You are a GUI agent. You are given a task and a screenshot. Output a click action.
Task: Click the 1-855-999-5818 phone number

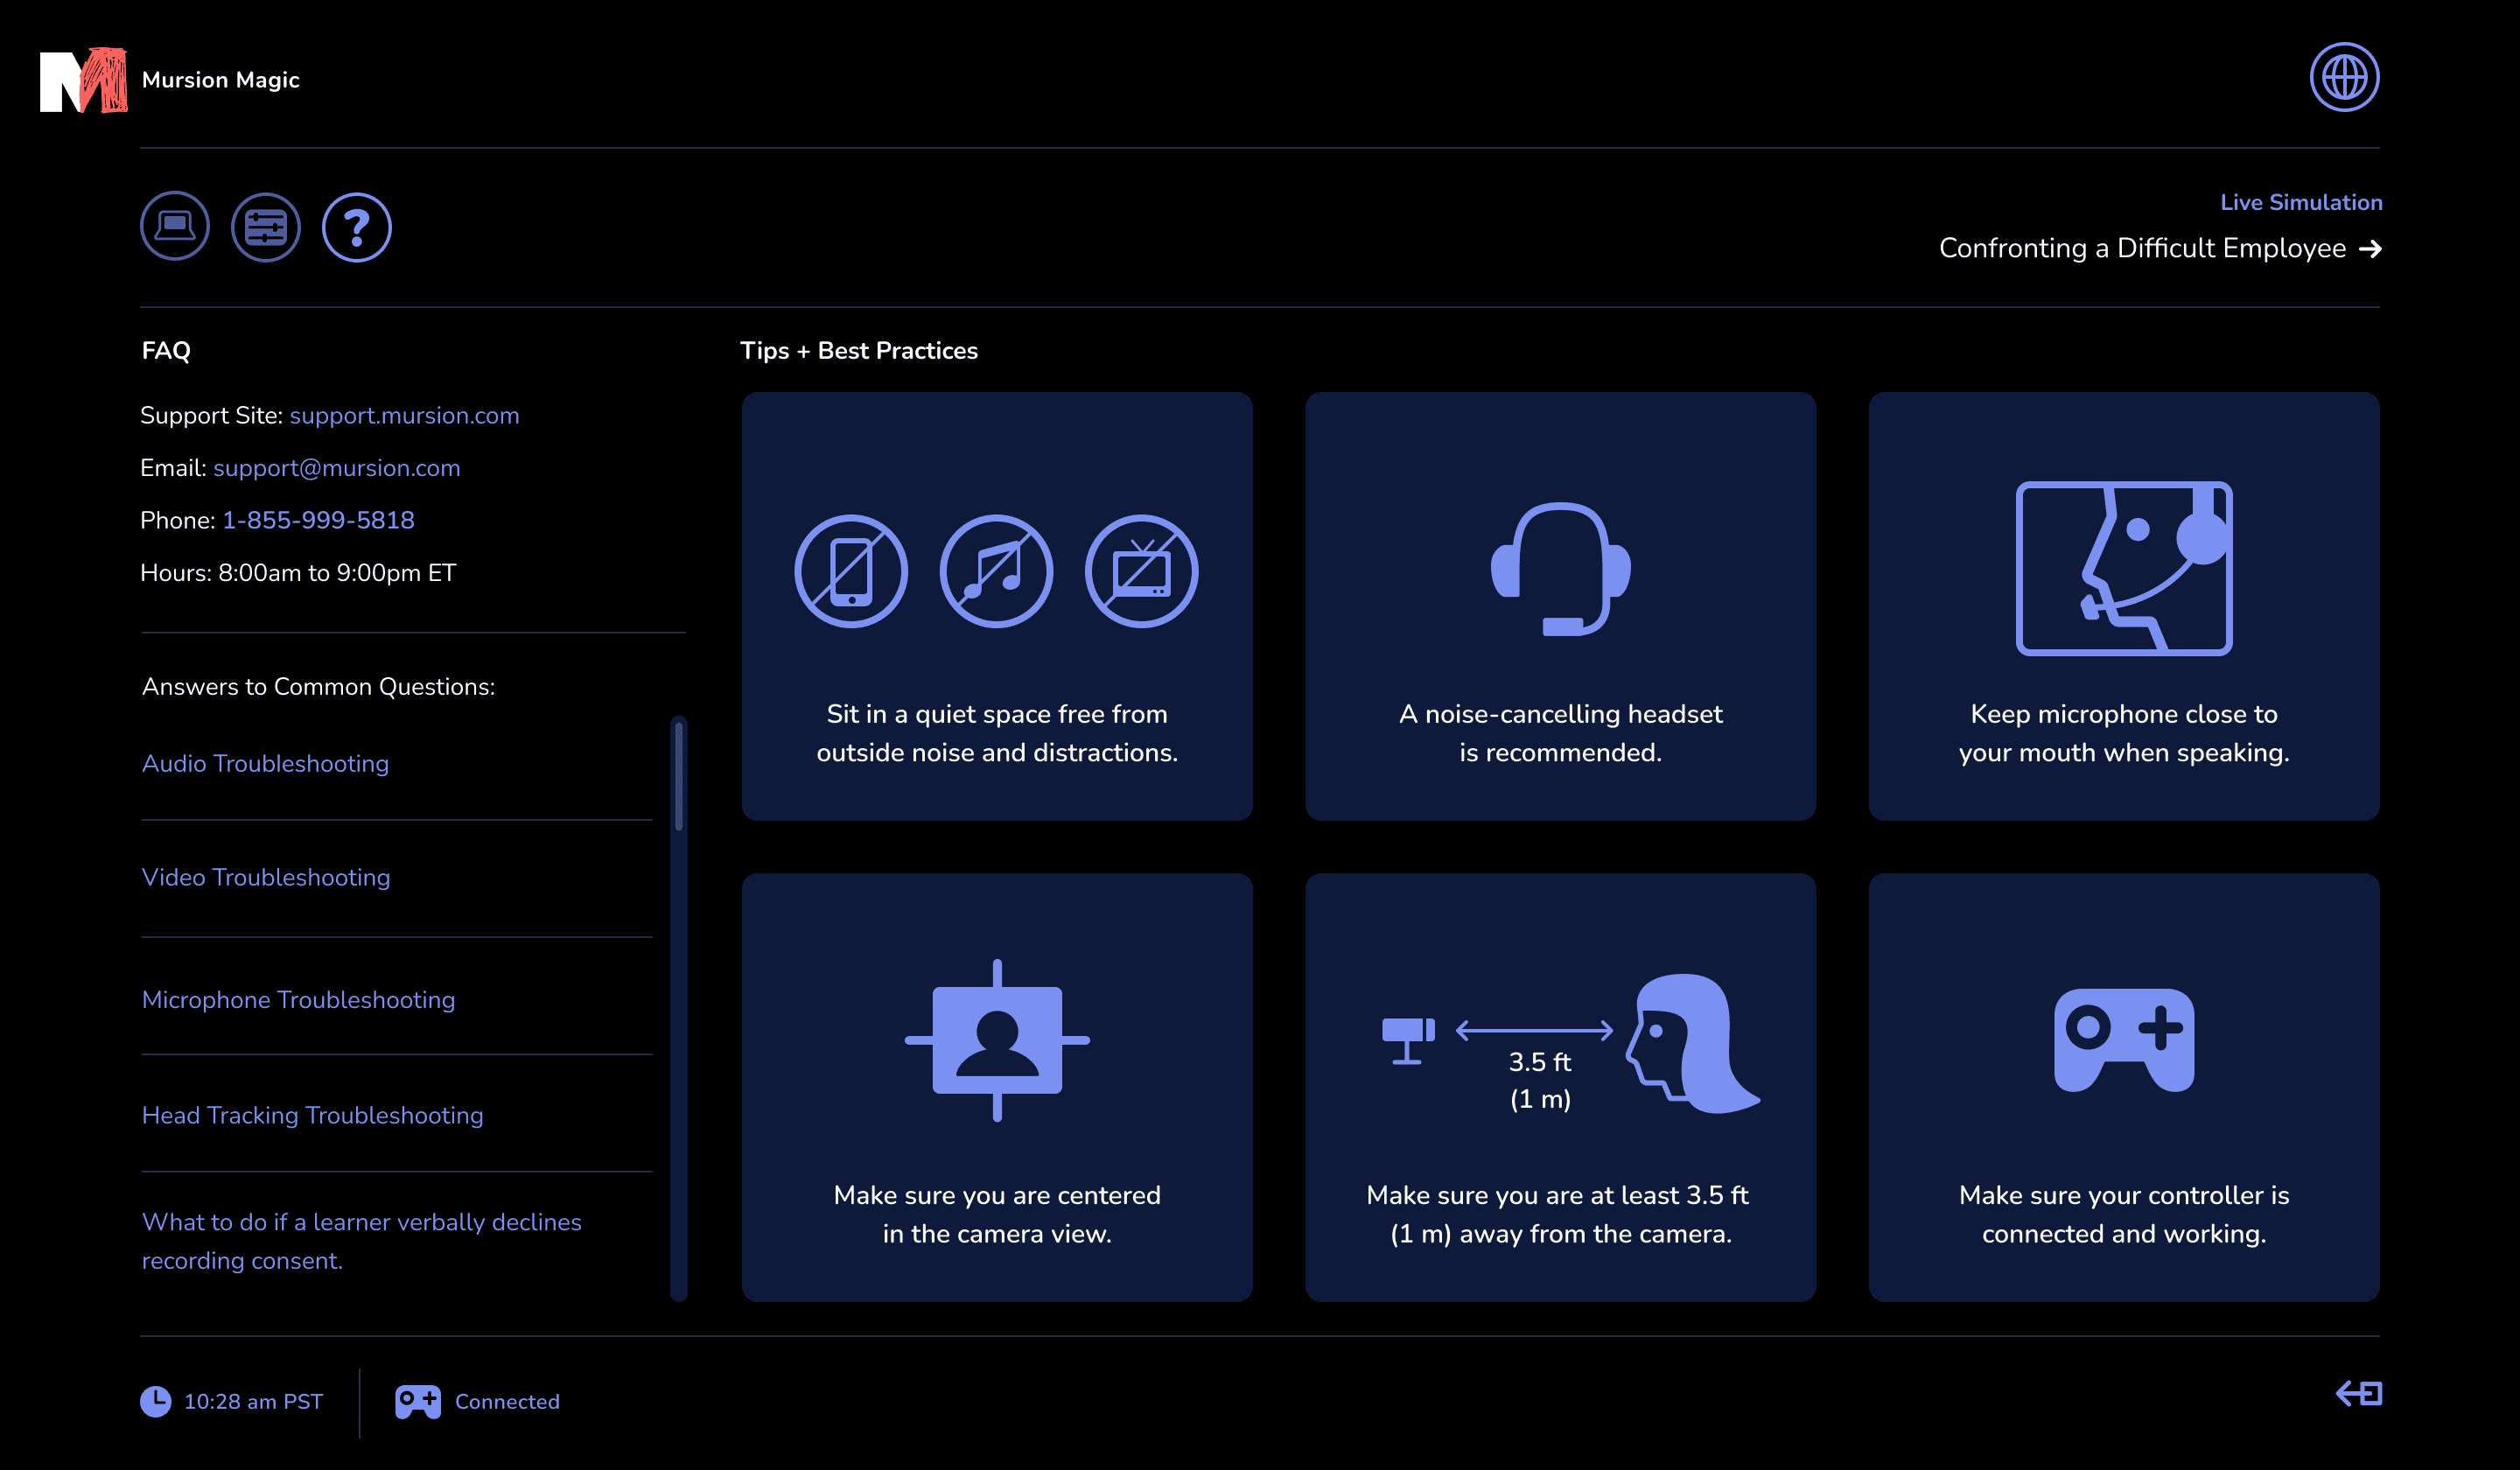coord(318,520)
